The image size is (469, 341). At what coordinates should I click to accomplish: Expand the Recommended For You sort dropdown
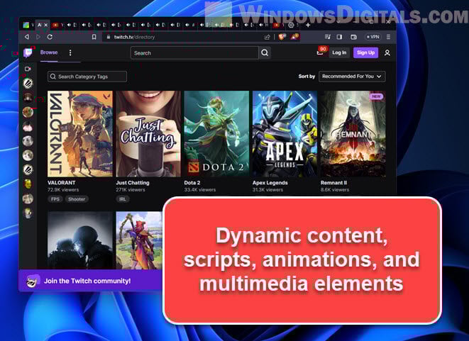[x=352, y=77]
